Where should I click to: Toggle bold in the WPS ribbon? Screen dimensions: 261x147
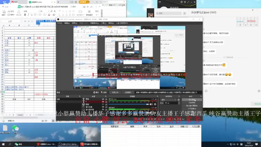25,15
